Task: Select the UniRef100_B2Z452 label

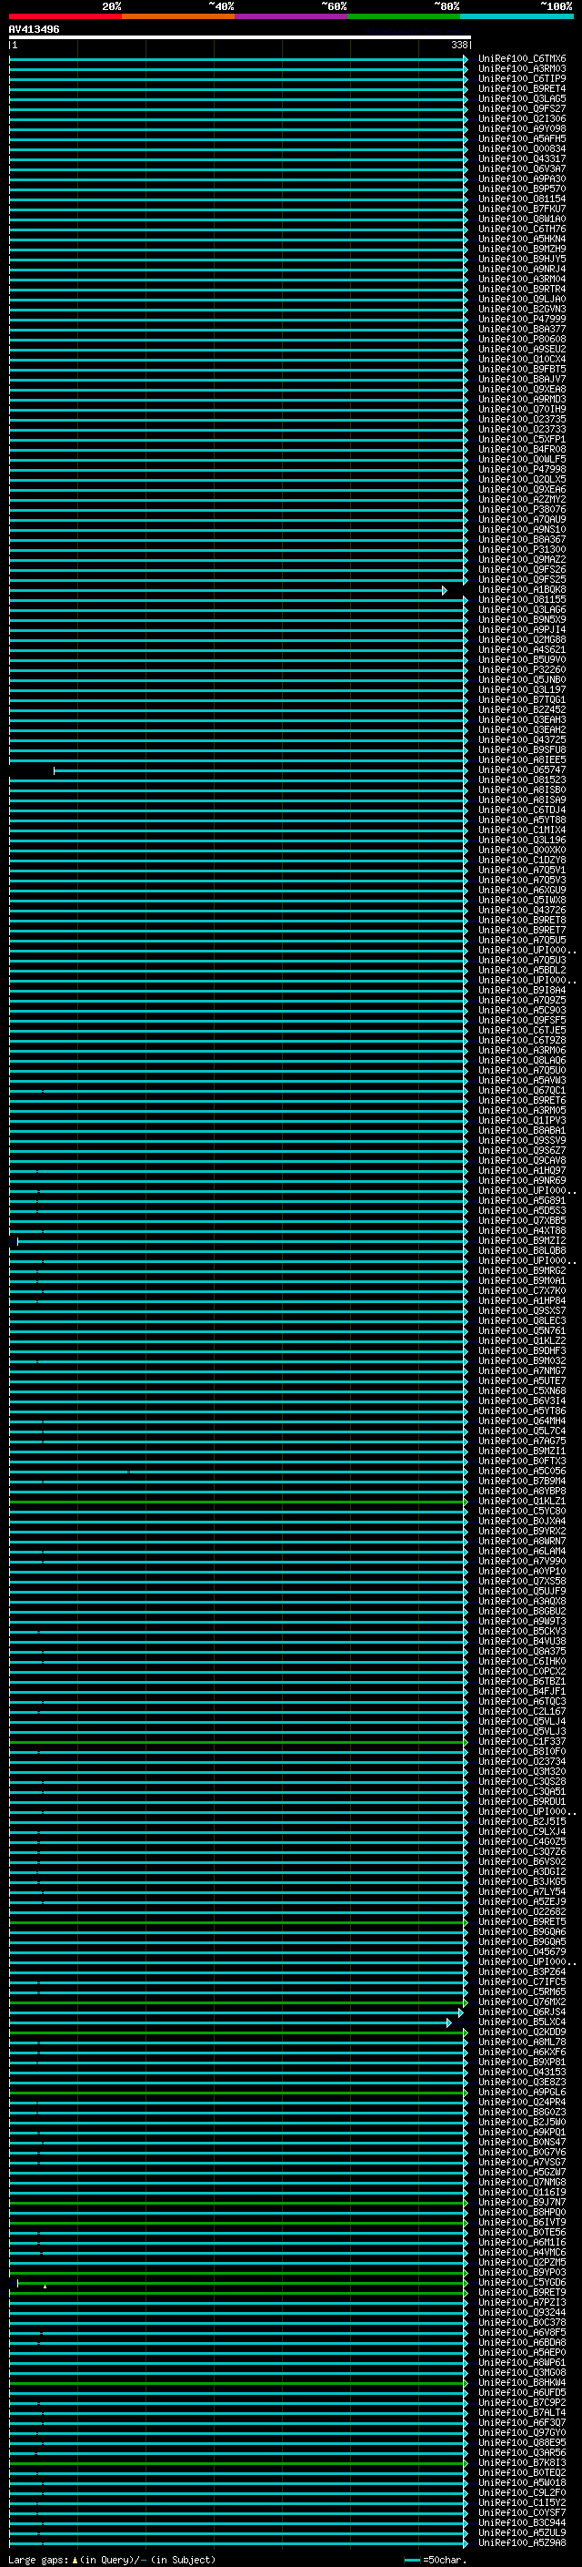Action: [522, 709]
